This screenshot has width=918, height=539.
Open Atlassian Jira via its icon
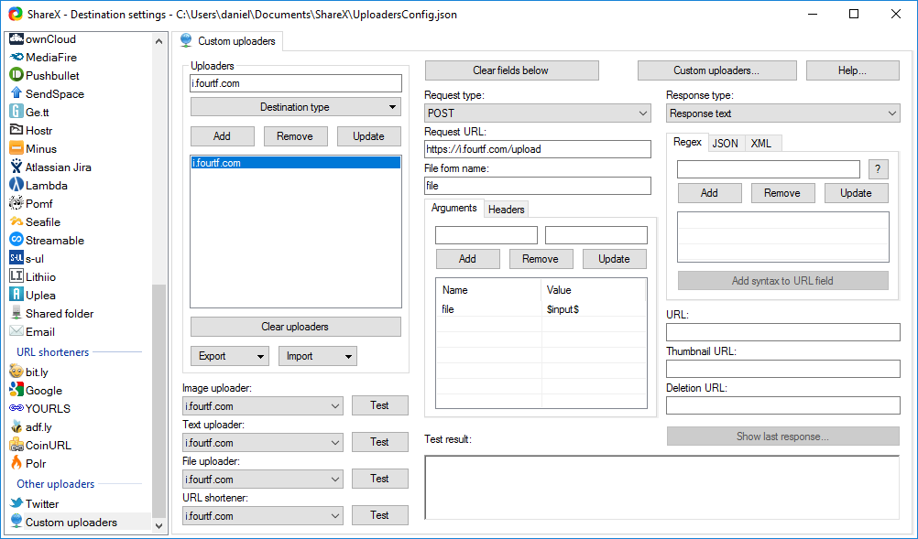pyautogui.click(x=16, y=167)
